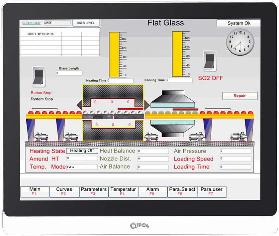Click the Loading Speed value field
Viewport: 279px width, 236px height.
235,159
